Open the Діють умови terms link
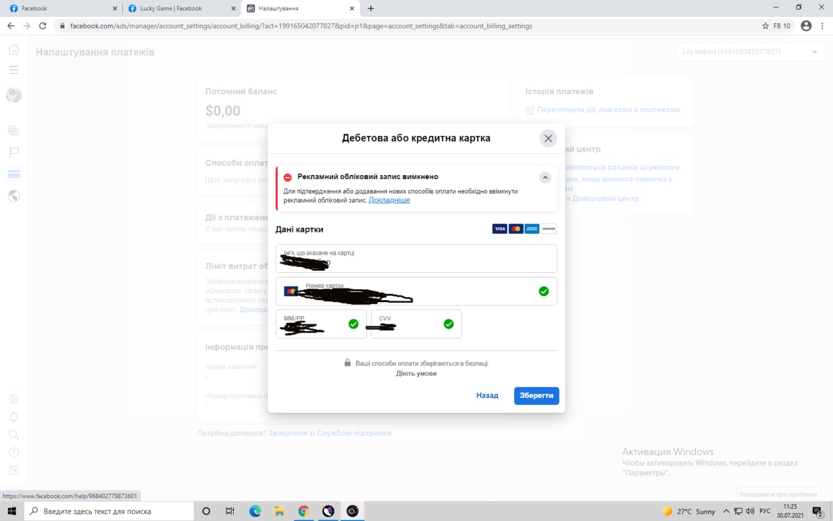This screenshot has height=521, width=833. [x=416, y=374]
